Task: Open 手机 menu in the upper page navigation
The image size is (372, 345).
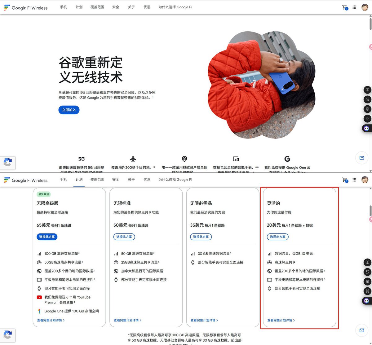Action: (63, 7)
